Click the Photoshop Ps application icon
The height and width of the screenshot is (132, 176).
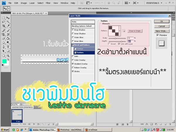[x=4, y=3]
